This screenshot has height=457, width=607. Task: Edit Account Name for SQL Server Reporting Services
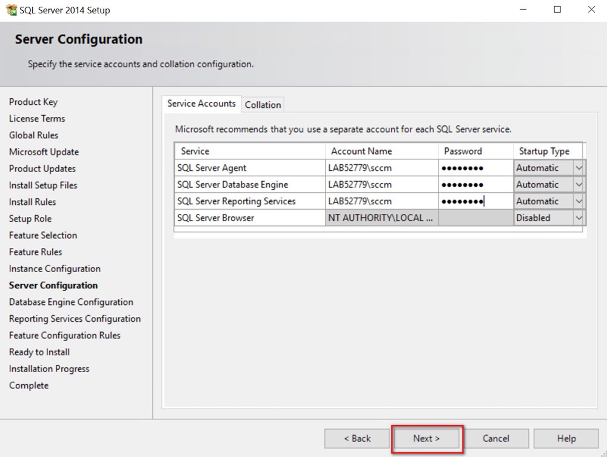(381, 201)
